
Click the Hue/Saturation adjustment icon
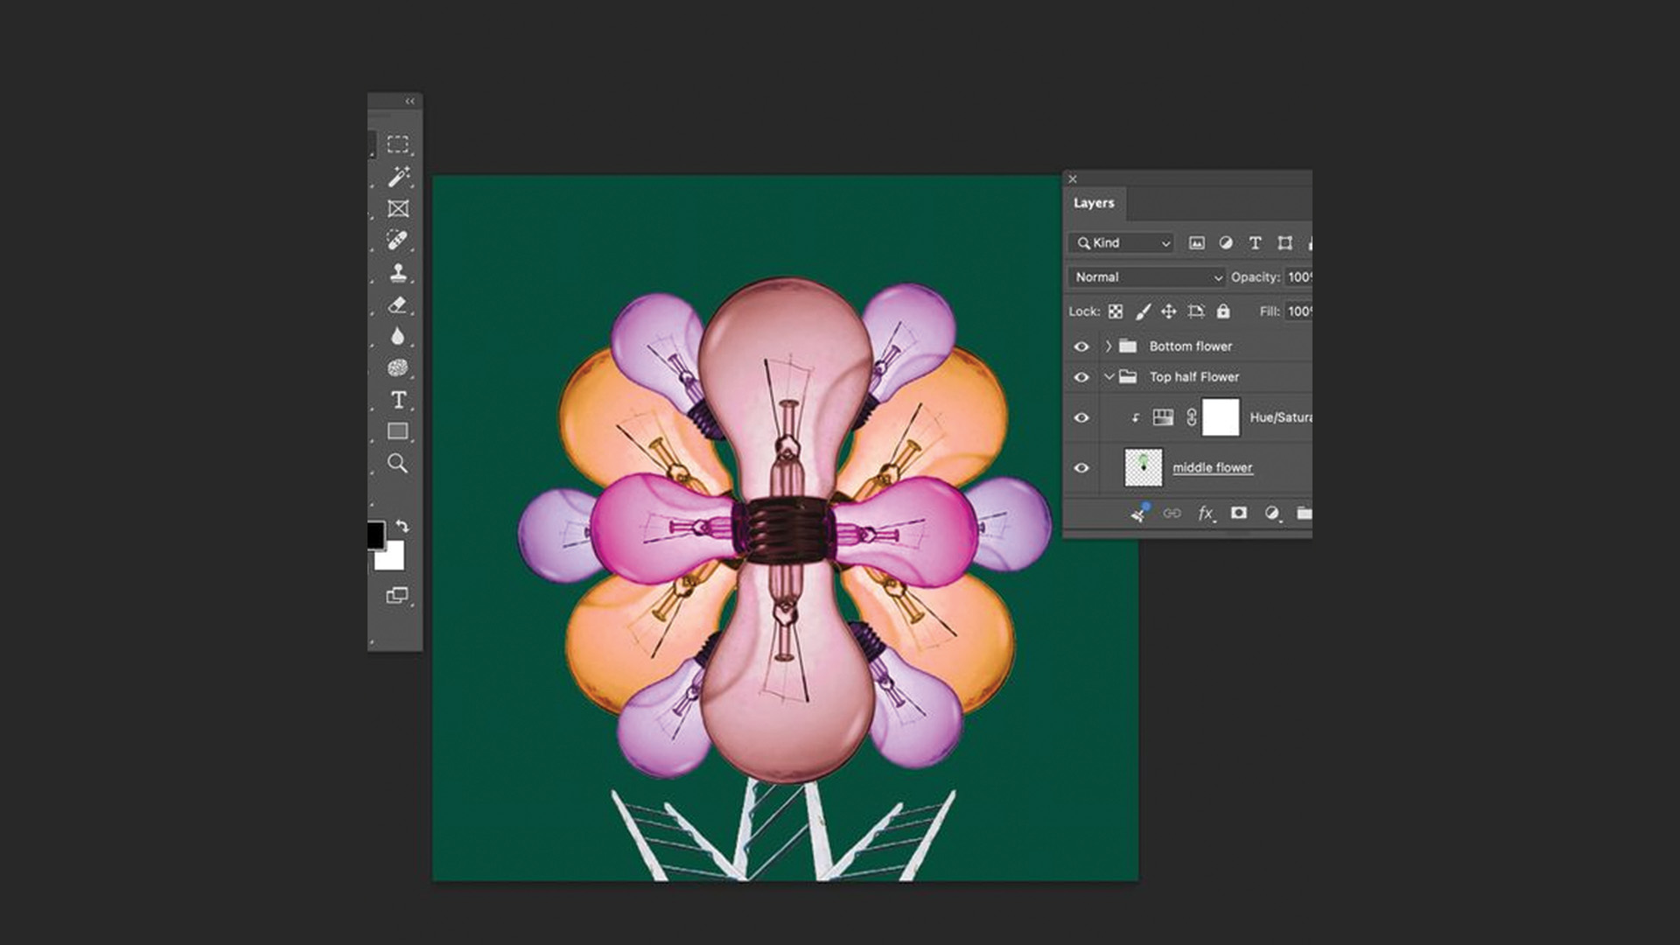pos(1163,417)
